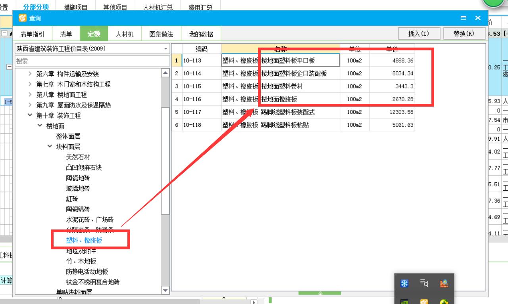The image size is (508, 304).
Task: Open the speaker audio tray icon
Action: tap(424, 283)
